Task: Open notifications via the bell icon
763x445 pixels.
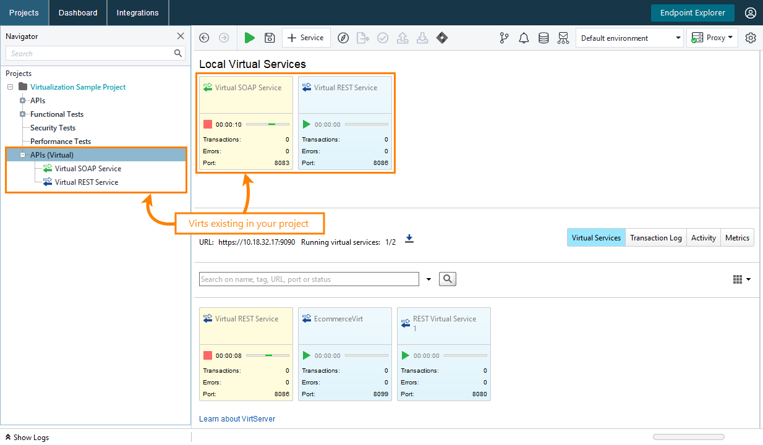Action: tap(524, 38)
